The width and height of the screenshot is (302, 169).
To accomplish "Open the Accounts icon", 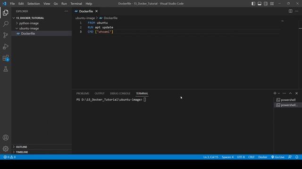I will [6, 138].
